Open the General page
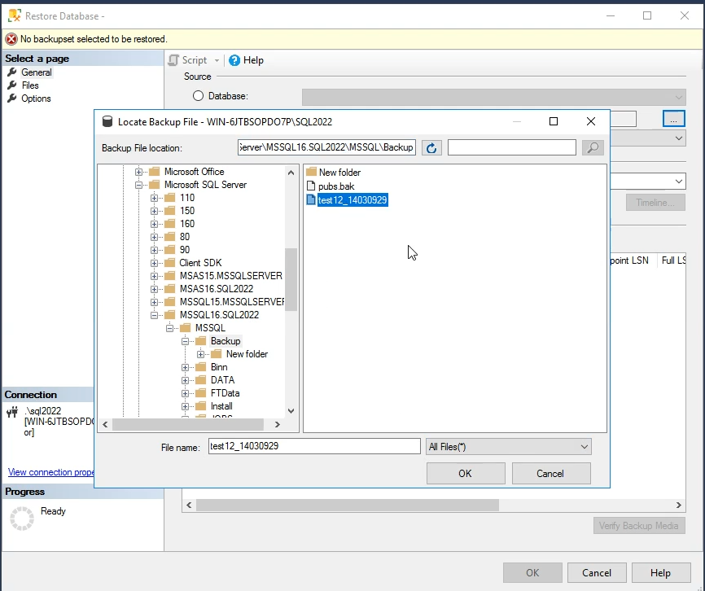Viewport: 705px width, 591px height. coord(37,72)
